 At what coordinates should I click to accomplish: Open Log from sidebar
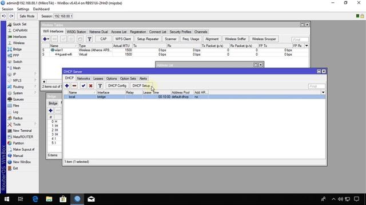pyautogui.click(x=15, y=112)
